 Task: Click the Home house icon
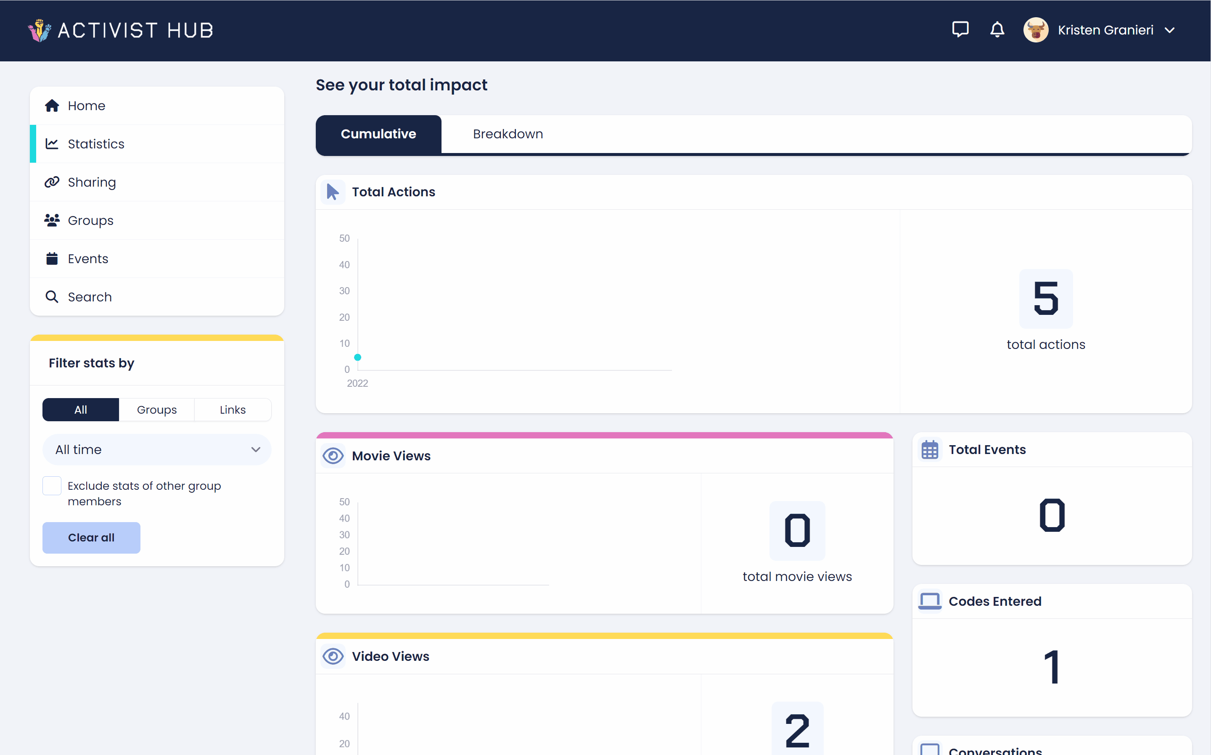pyautogui.click(x=52, y=106)
